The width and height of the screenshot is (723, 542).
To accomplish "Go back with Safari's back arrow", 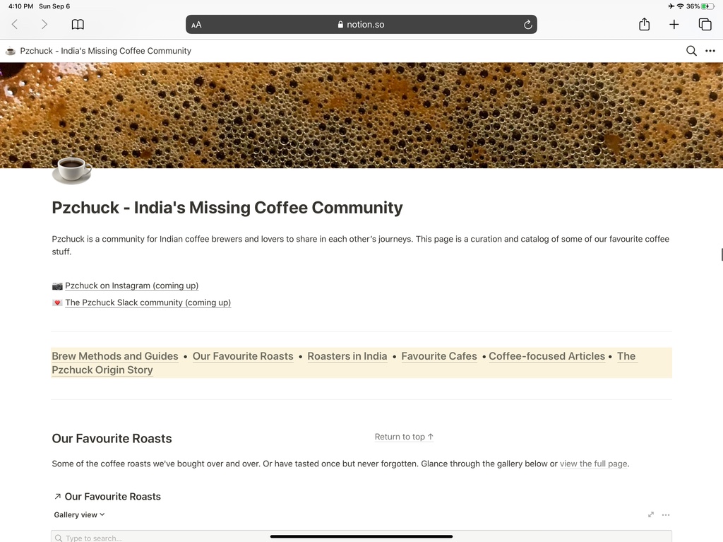I will 15,25.
